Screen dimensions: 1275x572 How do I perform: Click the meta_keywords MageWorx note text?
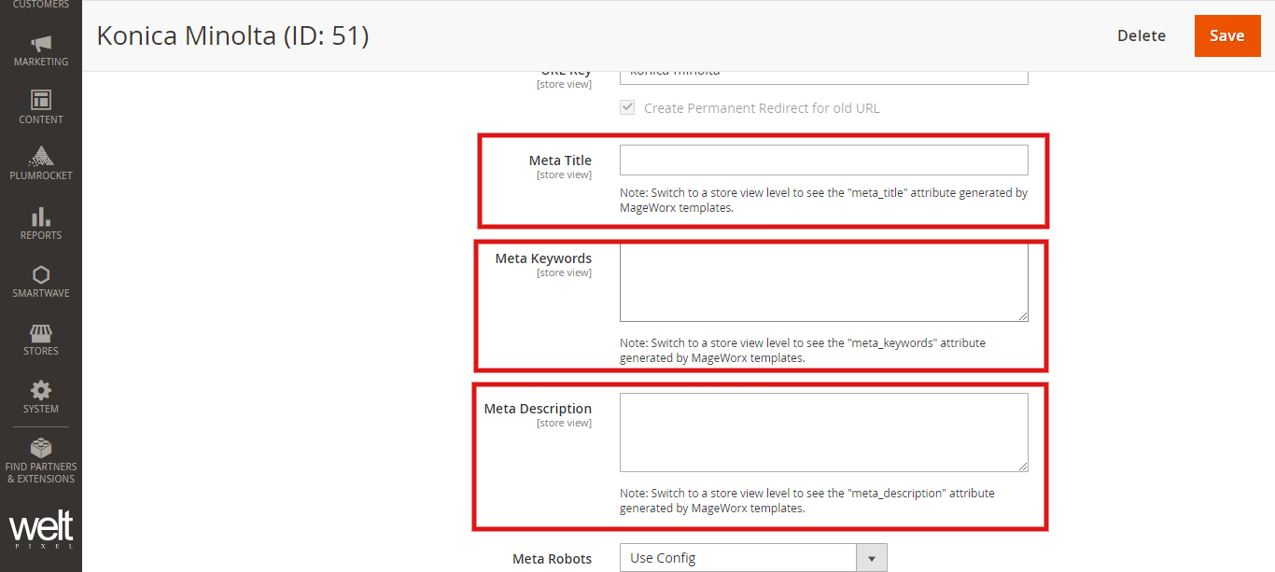pos(803,350)
